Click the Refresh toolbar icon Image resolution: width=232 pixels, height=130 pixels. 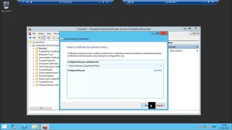point(54,38)
